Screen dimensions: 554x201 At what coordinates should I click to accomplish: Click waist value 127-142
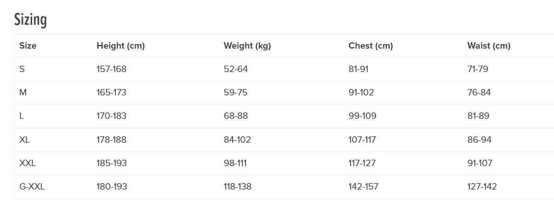click(x=482, y=187)
